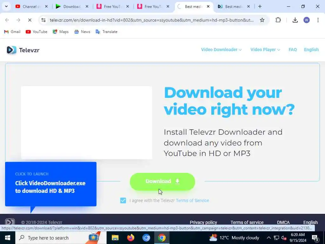
Task: Close the Download tab
Action: [87, 6]
